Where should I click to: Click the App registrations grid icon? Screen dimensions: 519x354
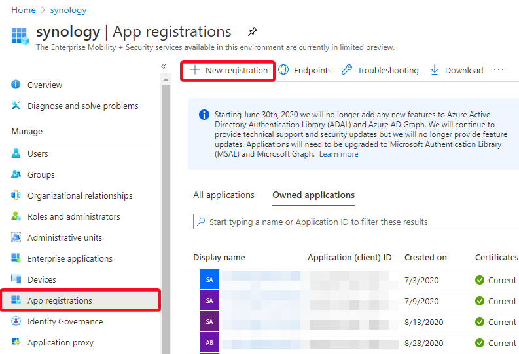click(16, 300)
